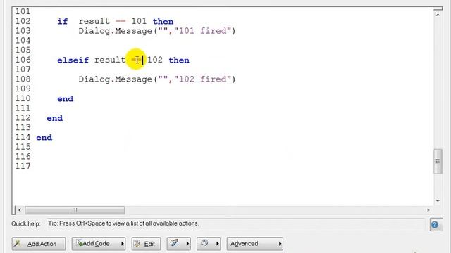Click line number 115 in the gutter

click(x=23, y=147)
